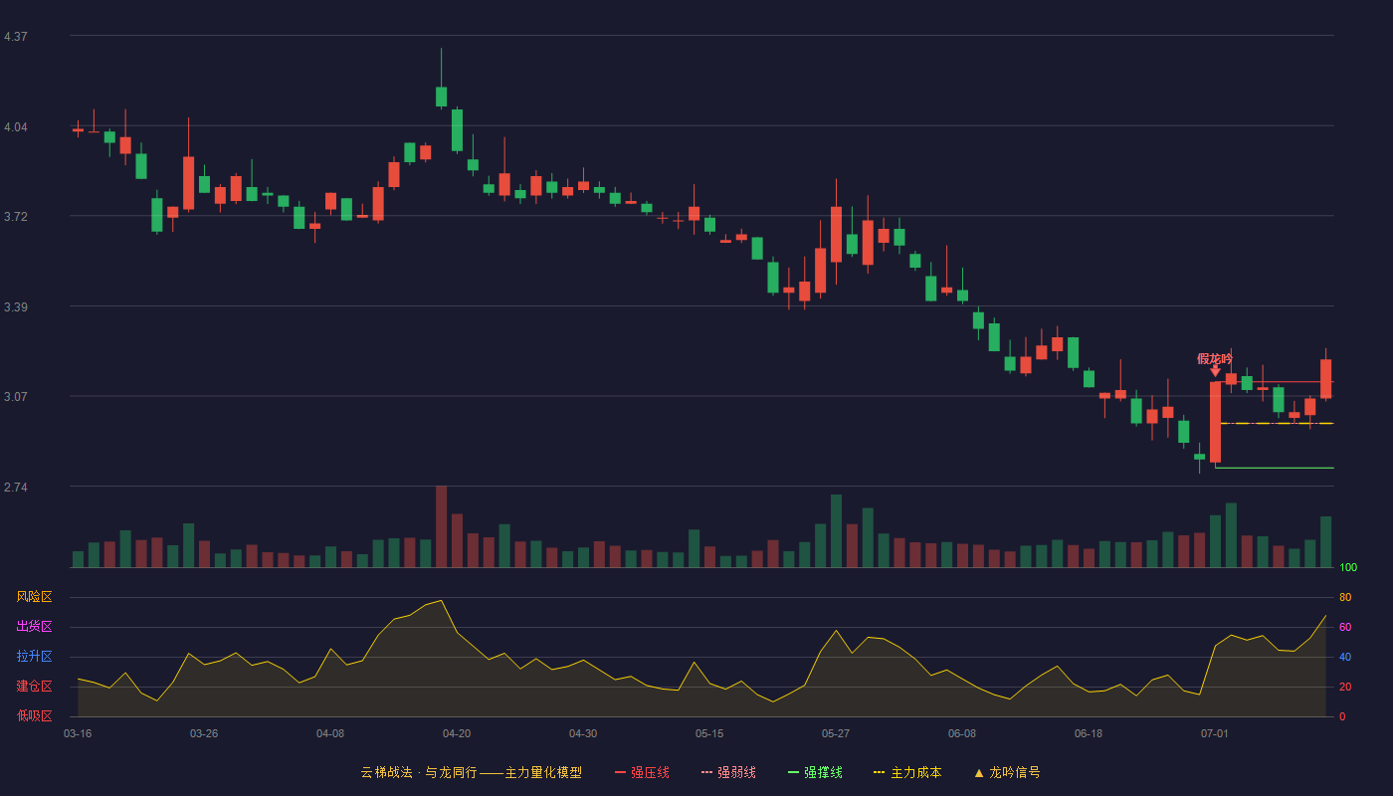Select the 出货区 zone label
Viewport: 1393px width, 796px height.
pos(35,627)
